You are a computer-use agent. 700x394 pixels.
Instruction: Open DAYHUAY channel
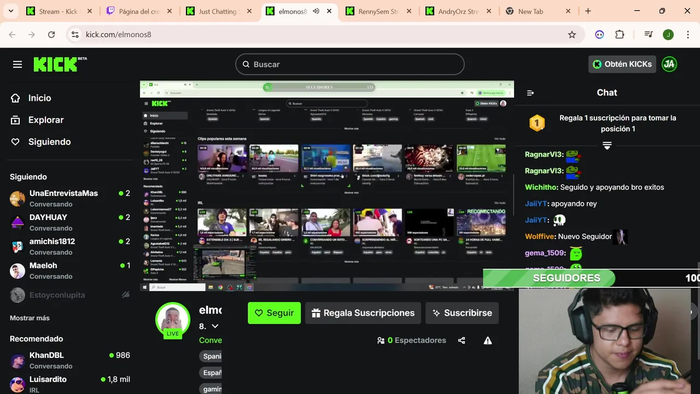point(70,223)
